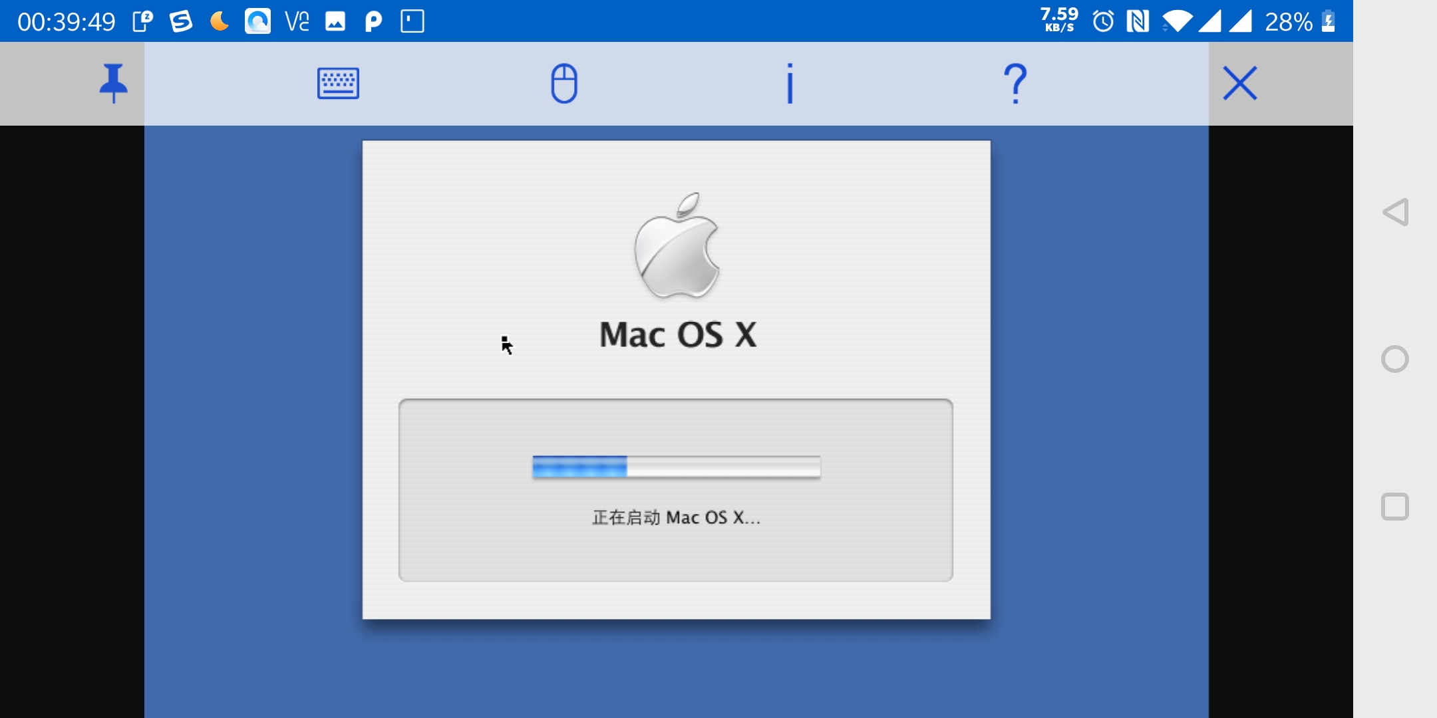Tap the moon notification icon
1437x718 pixels.
click(220, 21)
